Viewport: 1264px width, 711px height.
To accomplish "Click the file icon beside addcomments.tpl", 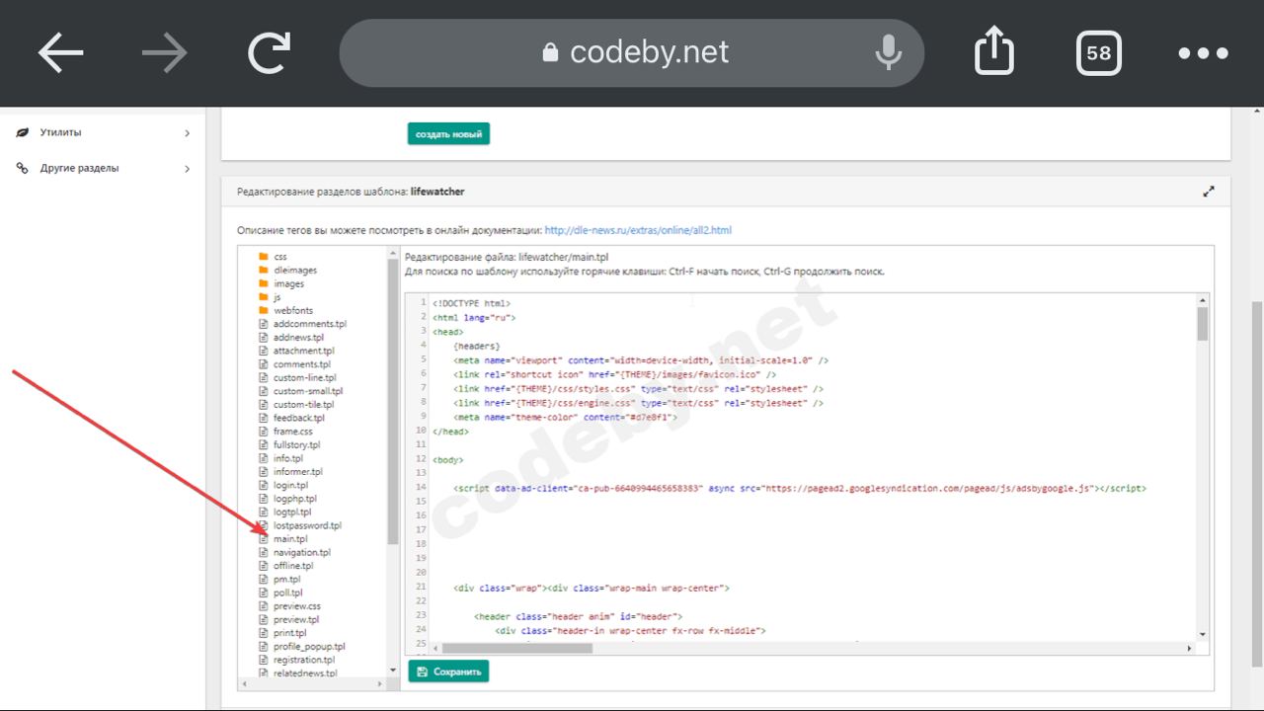I will 264,324.
